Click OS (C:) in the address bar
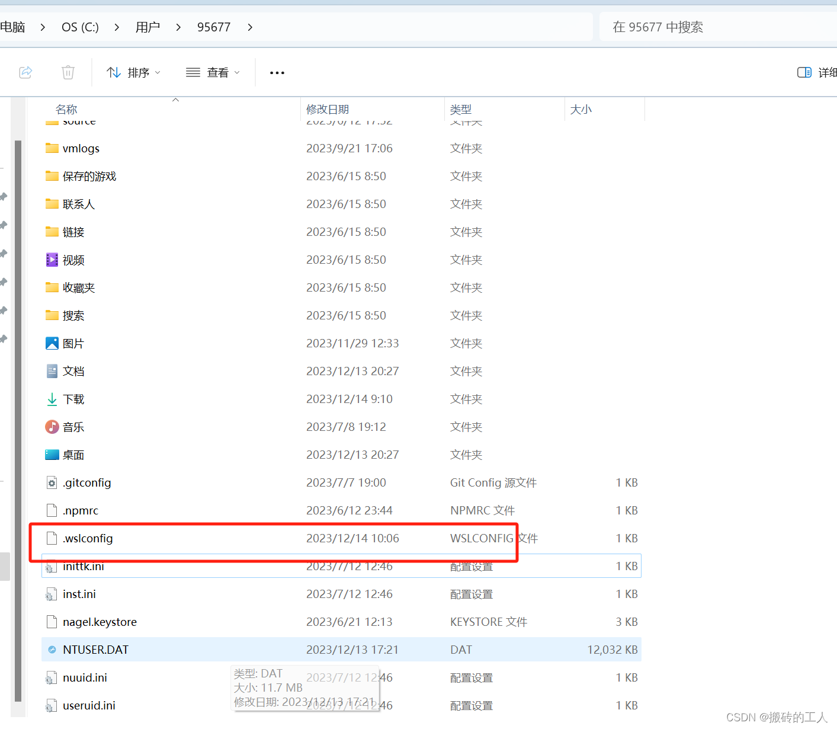This screenshot has height=729, width=837. [80, 27]
